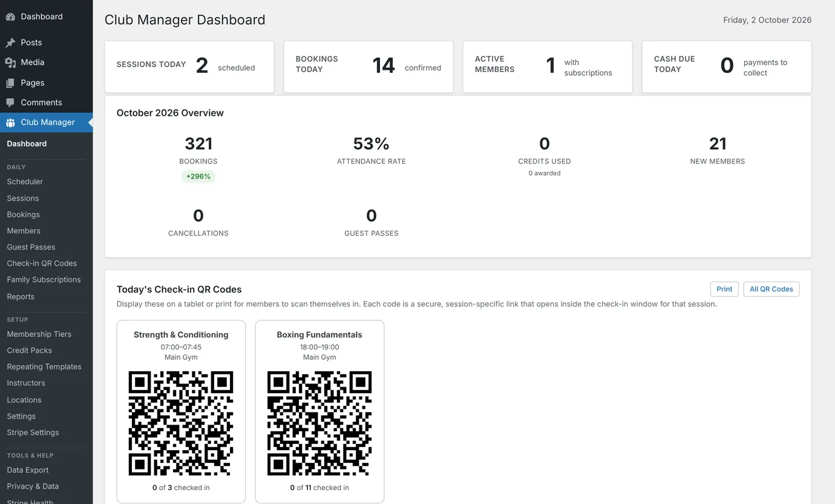Image resolution: width=835 pixels, height=504 pixels.
Task: Click the Posts pushpin icon
Action: tap(10, 43)
